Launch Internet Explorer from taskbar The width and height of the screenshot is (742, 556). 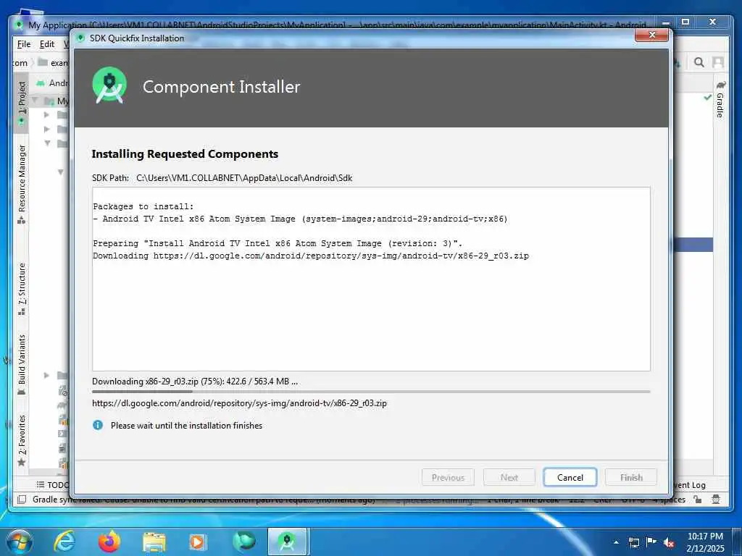(64, 542)
